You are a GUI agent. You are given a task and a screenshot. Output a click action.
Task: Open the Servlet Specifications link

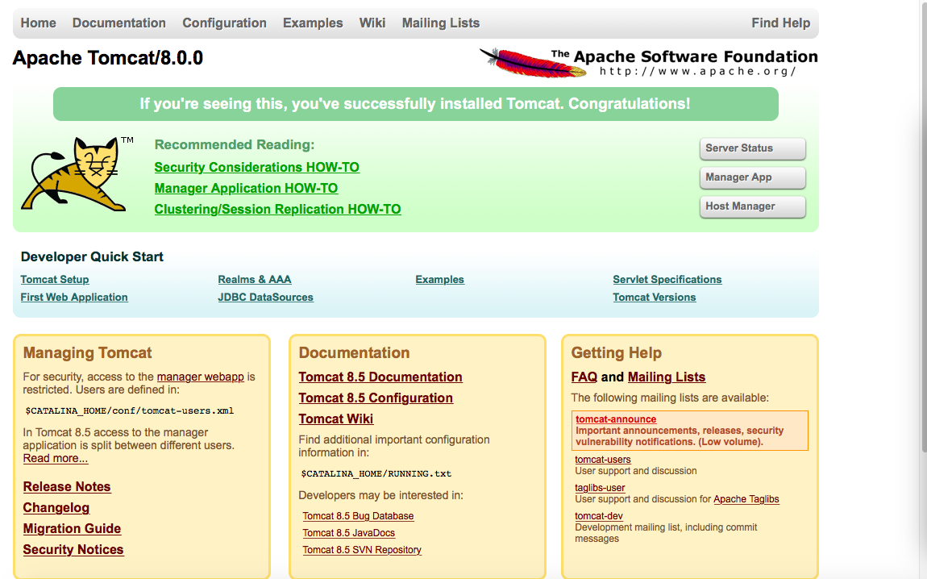coord(667,280)
